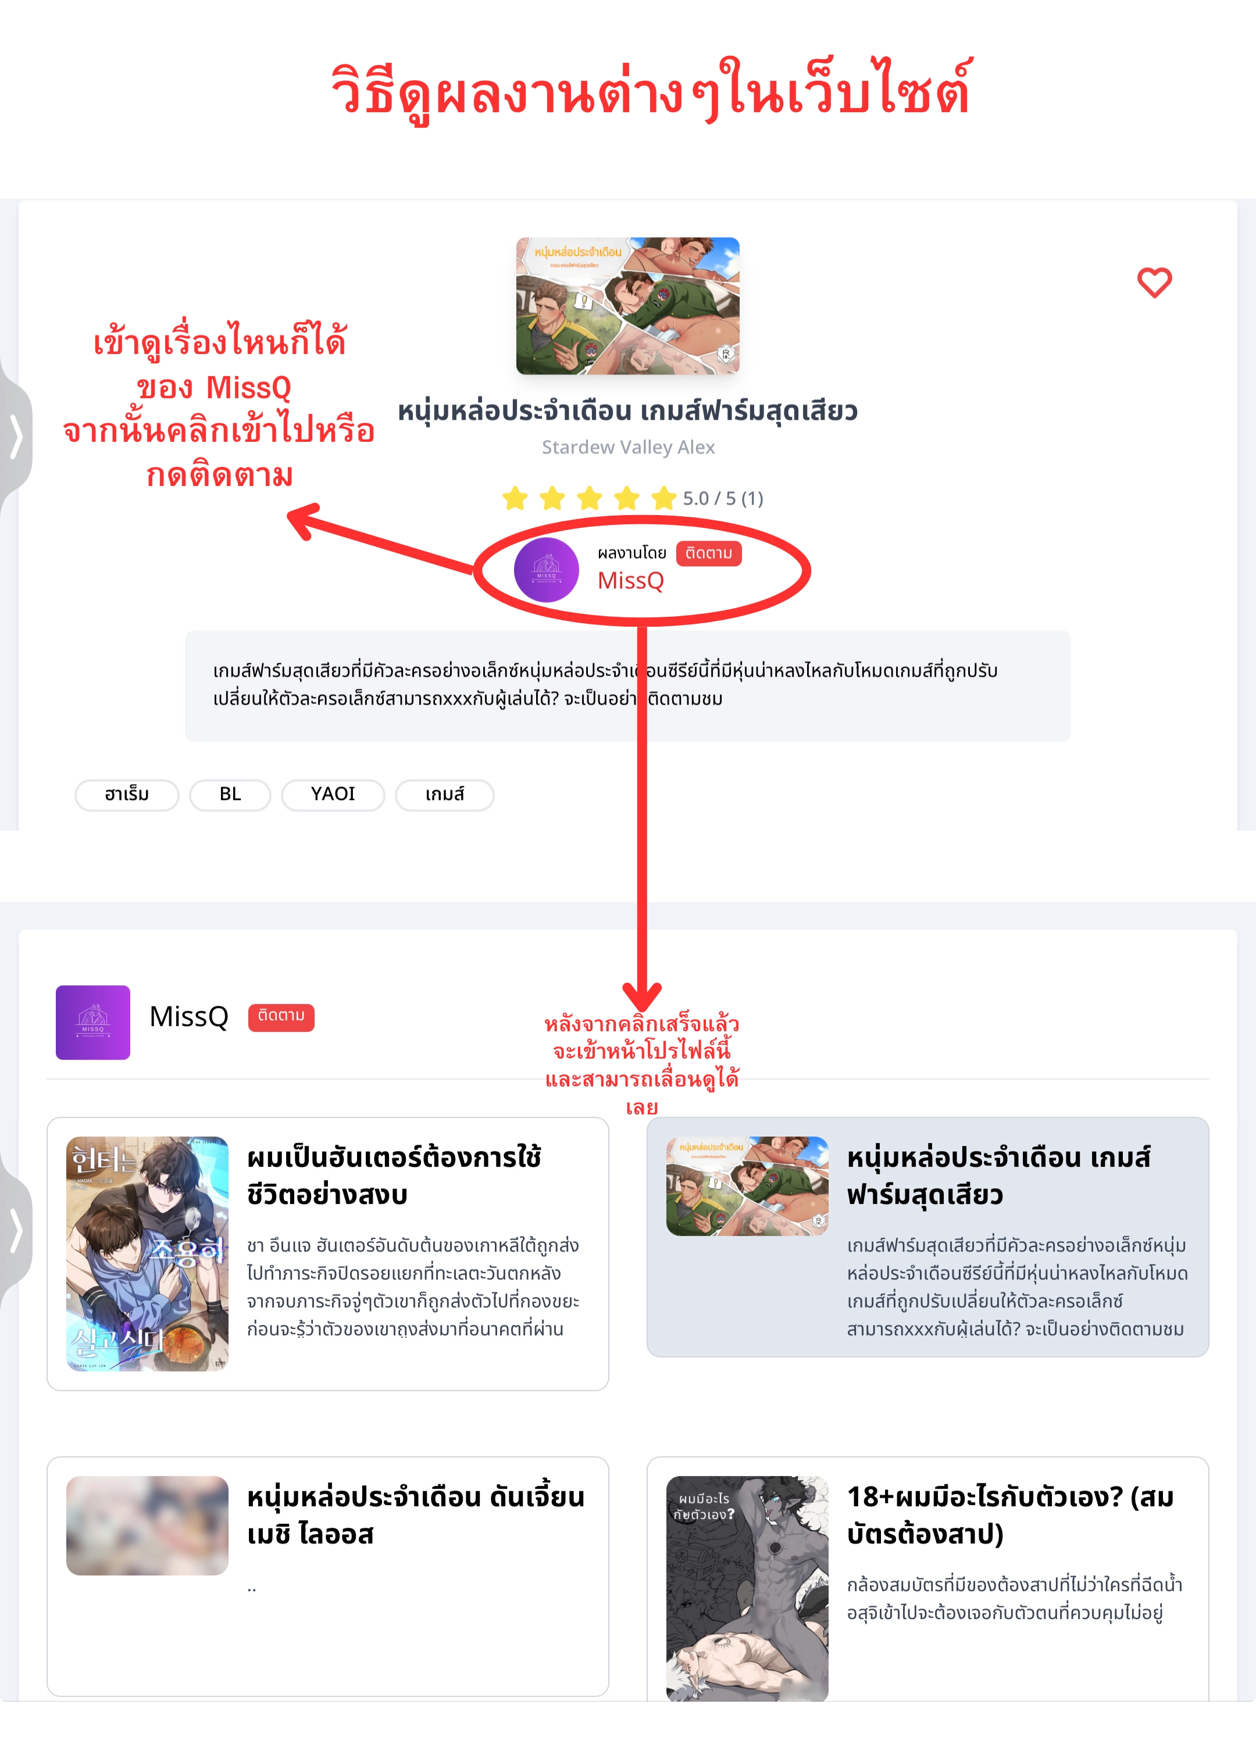Select the BL tag
Screen dimensions: 1256x1744
230,794
